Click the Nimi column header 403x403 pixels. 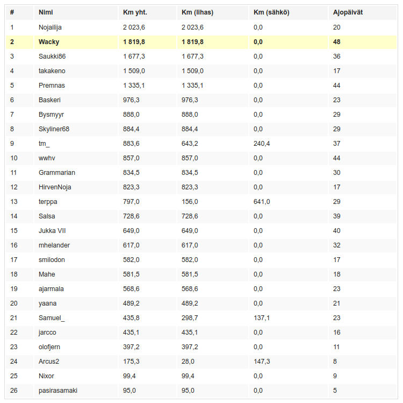46,12
